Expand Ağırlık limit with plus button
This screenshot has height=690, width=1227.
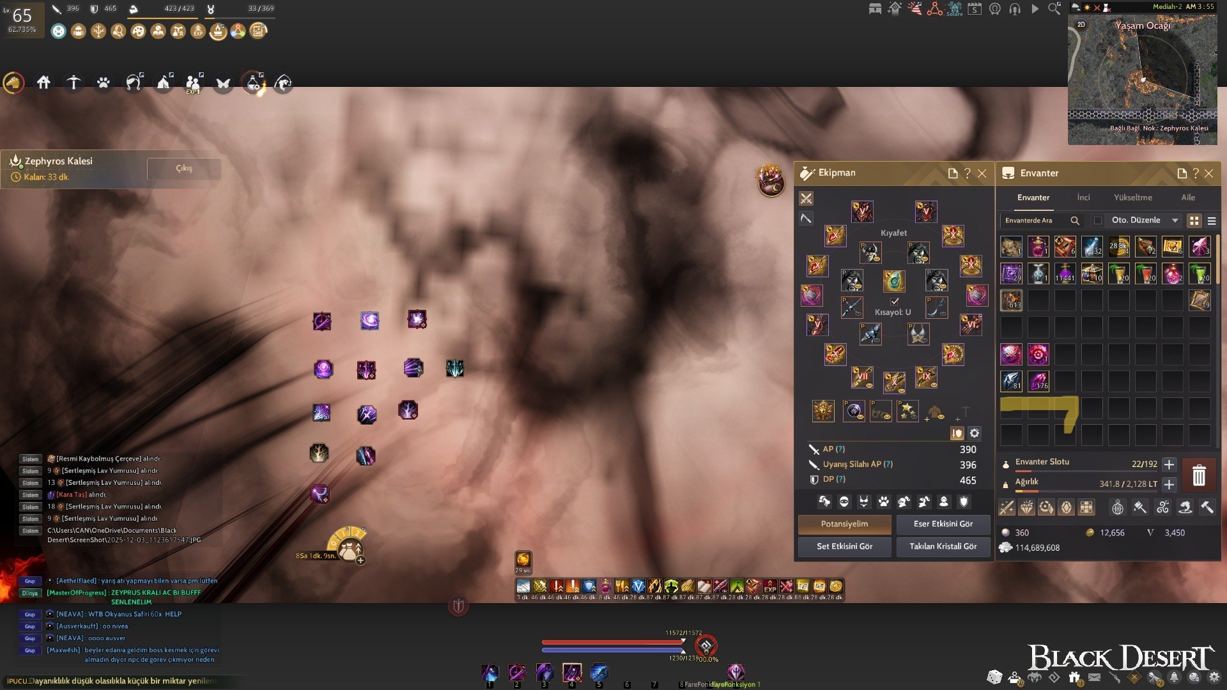coord(1169,484)
